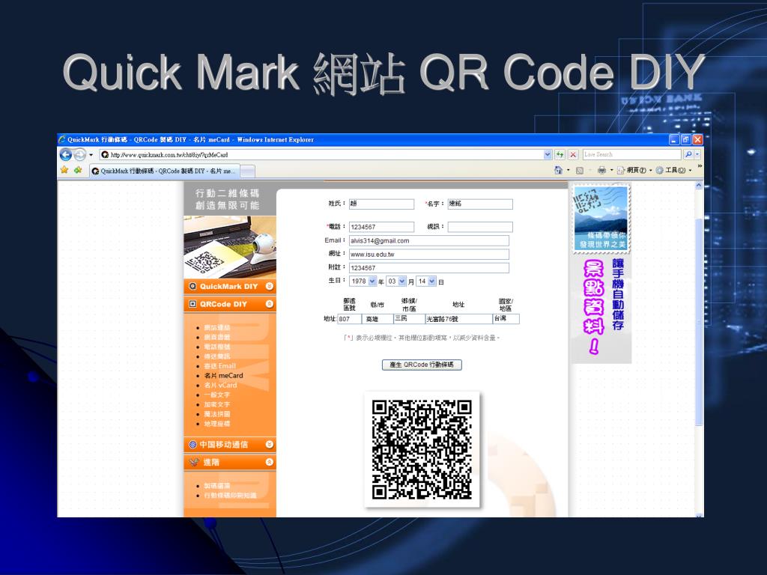Click the 名字 first name field
This screenshot has height=575, width=767.
[x=480, y=204]
